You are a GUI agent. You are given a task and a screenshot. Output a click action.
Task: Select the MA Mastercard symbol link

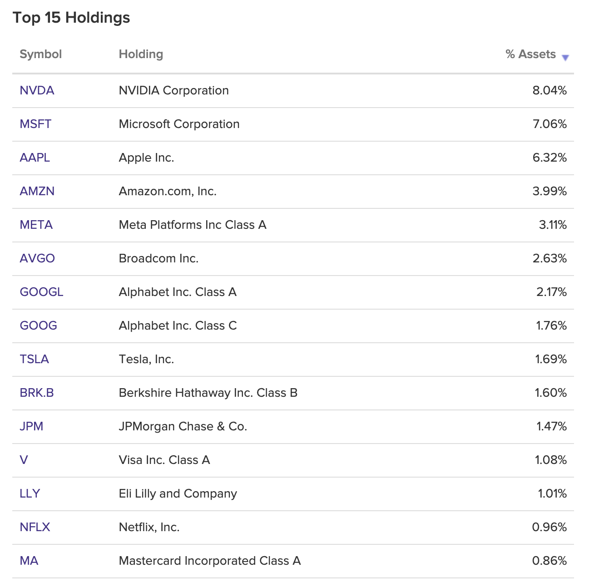(29, 561)
